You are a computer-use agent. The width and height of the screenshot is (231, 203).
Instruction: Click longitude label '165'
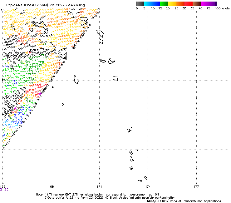click(2, 187)
